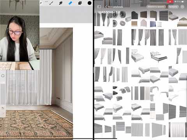Tap the display-format button beside Выбрать

click(x=157, y=7)
